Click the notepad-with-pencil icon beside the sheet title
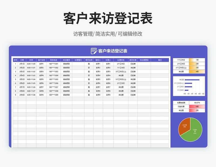This screenshot has width=216, height=167. 94,51
